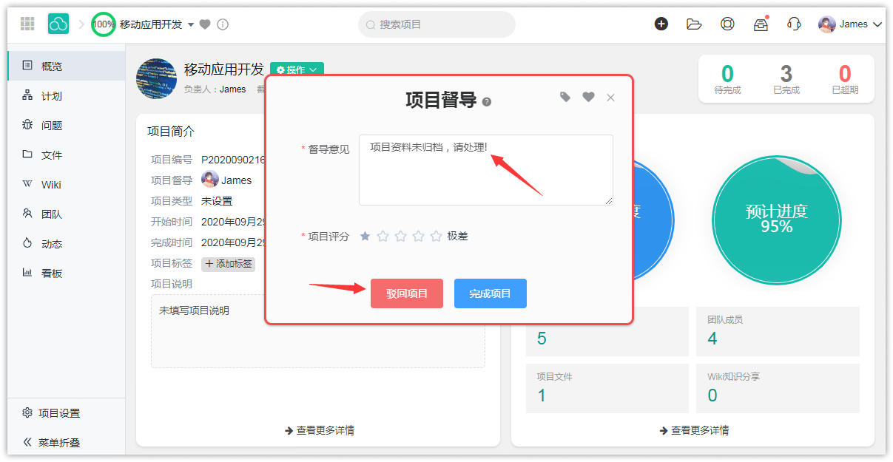The height and width of the screenshot is (462, 893).
Task: Open the apps grid menu icon
Action: pos(27,24)
